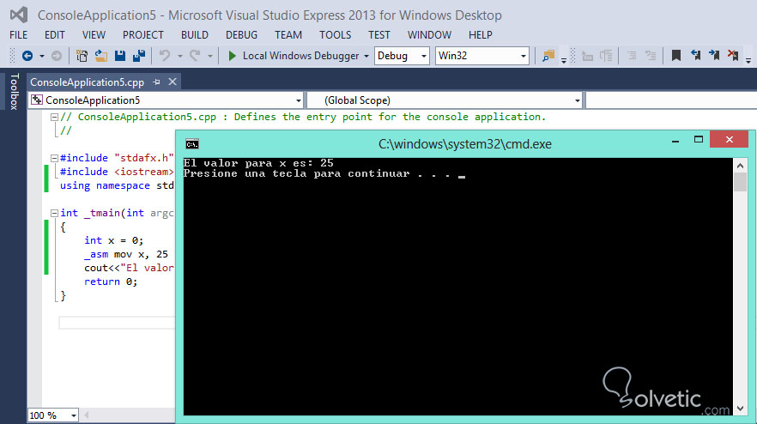Click the console output 'El valor para x es: 25'
This screenshot has width=757, height=424.
[257, 163]
